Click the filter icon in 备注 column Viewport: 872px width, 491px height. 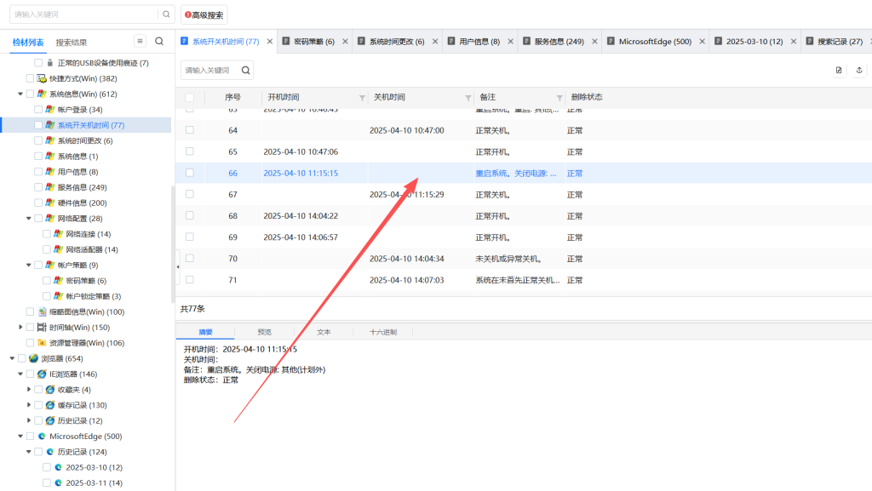point(559,98)
